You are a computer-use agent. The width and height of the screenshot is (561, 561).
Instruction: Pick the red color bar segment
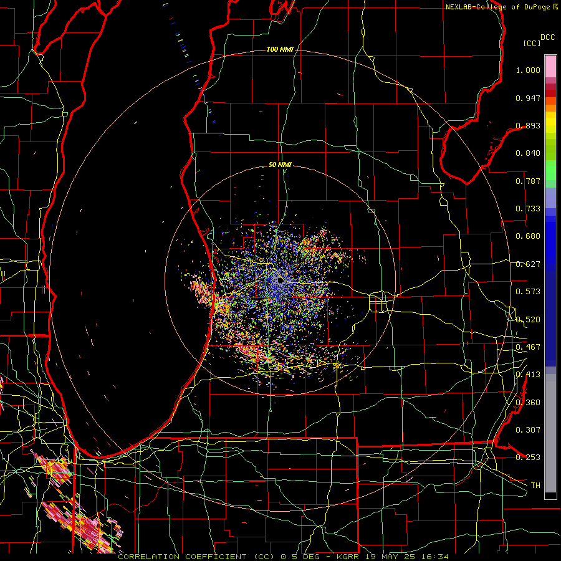pos(550,93)
